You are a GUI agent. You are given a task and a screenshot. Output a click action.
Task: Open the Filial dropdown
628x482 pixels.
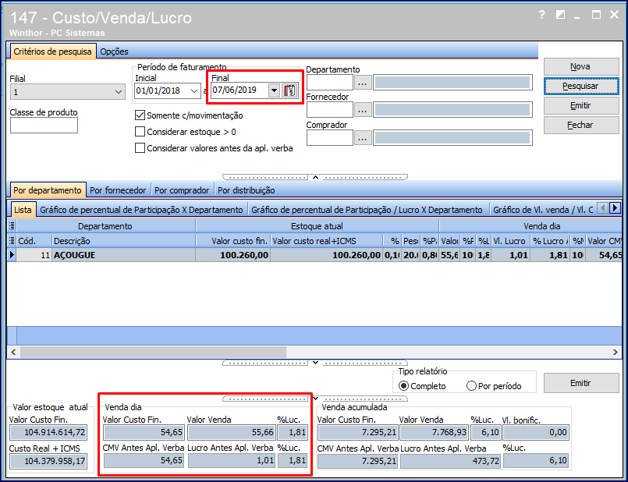118,92
